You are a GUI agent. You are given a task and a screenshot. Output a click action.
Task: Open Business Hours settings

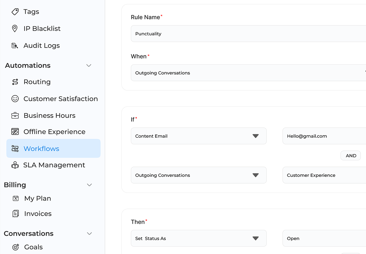tap(50, 115)
